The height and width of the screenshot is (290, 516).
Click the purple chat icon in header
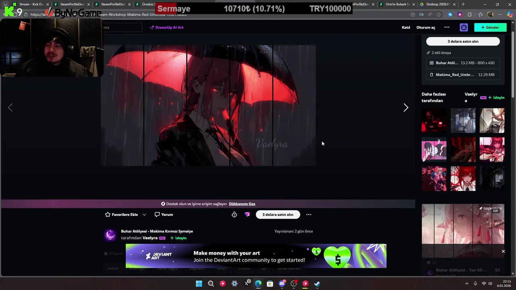(x=464, y=27)
